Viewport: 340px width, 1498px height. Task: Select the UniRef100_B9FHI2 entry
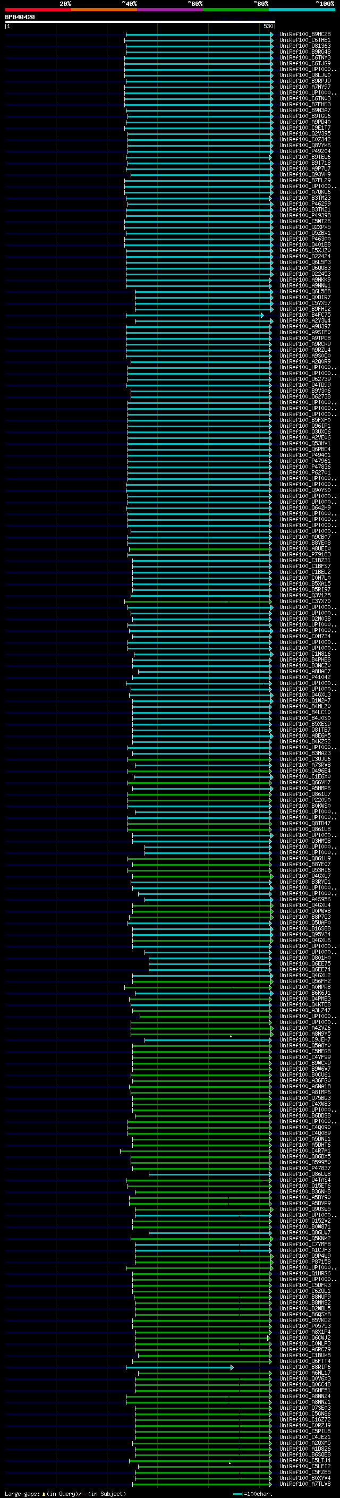pos(304,309)
